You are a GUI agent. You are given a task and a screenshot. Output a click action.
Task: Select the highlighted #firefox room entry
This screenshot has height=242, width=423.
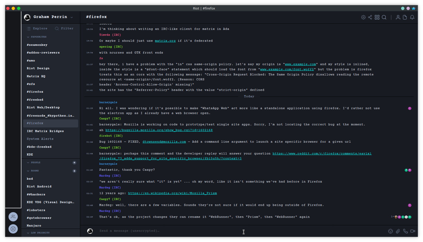coord(51,123)
